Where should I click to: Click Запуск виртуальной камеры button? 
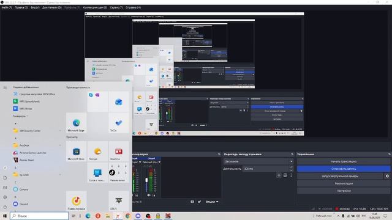pyautogui.click(x=340, y=176)
